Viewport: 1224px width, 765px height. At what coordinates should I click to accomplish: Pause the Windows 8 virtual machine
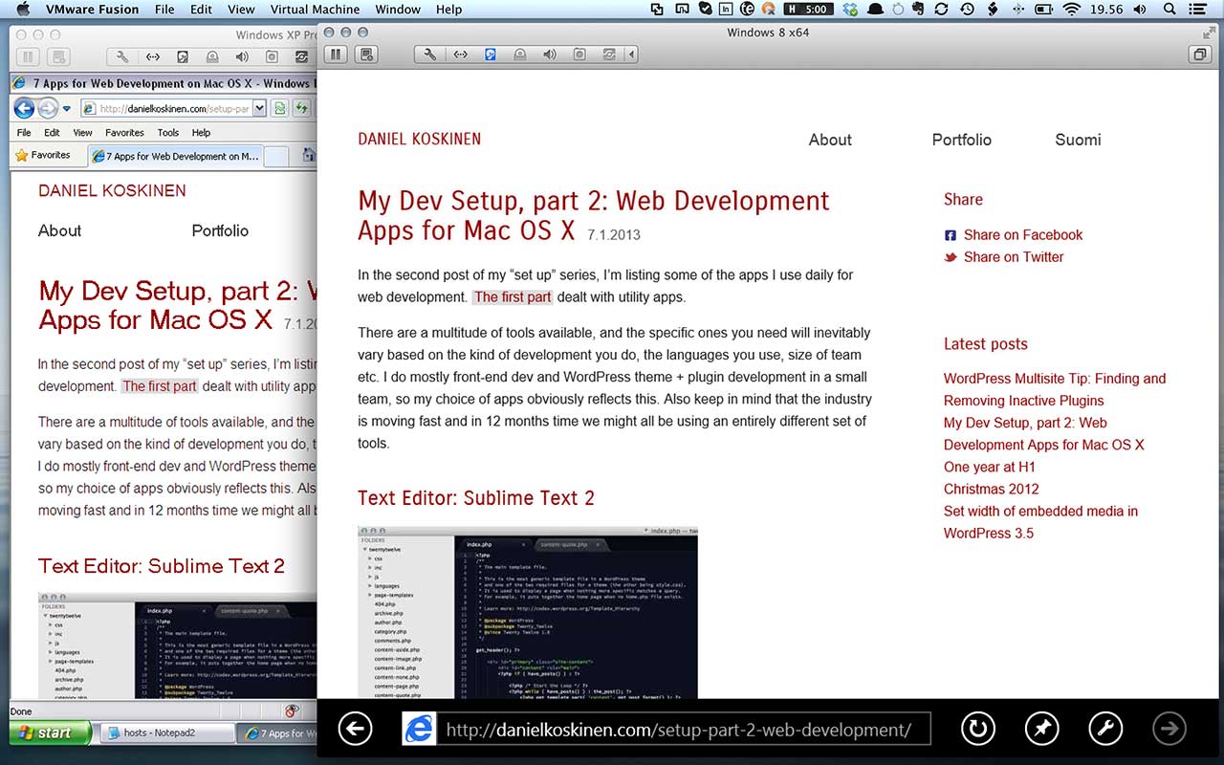[335, 55]
